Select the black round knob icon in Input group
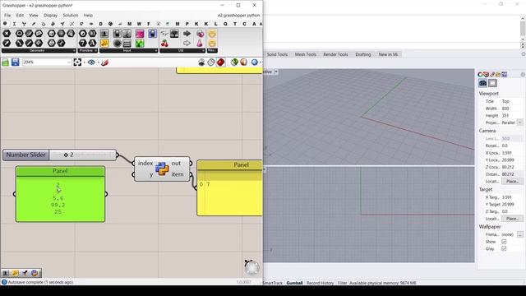 tap(117, 43)
